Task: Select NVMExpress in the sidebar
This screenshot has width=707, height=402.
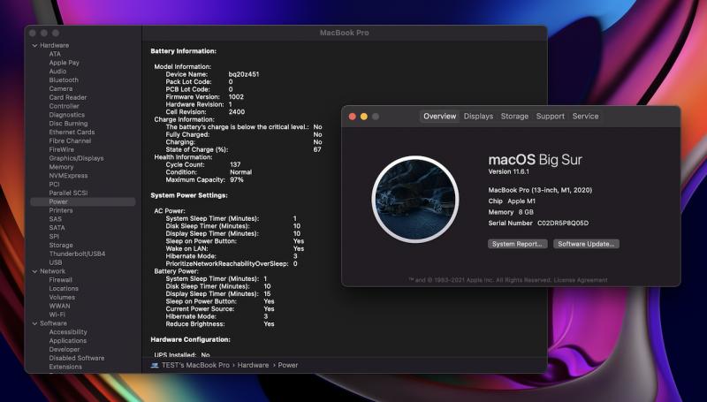Action: [x=68, y=176]
